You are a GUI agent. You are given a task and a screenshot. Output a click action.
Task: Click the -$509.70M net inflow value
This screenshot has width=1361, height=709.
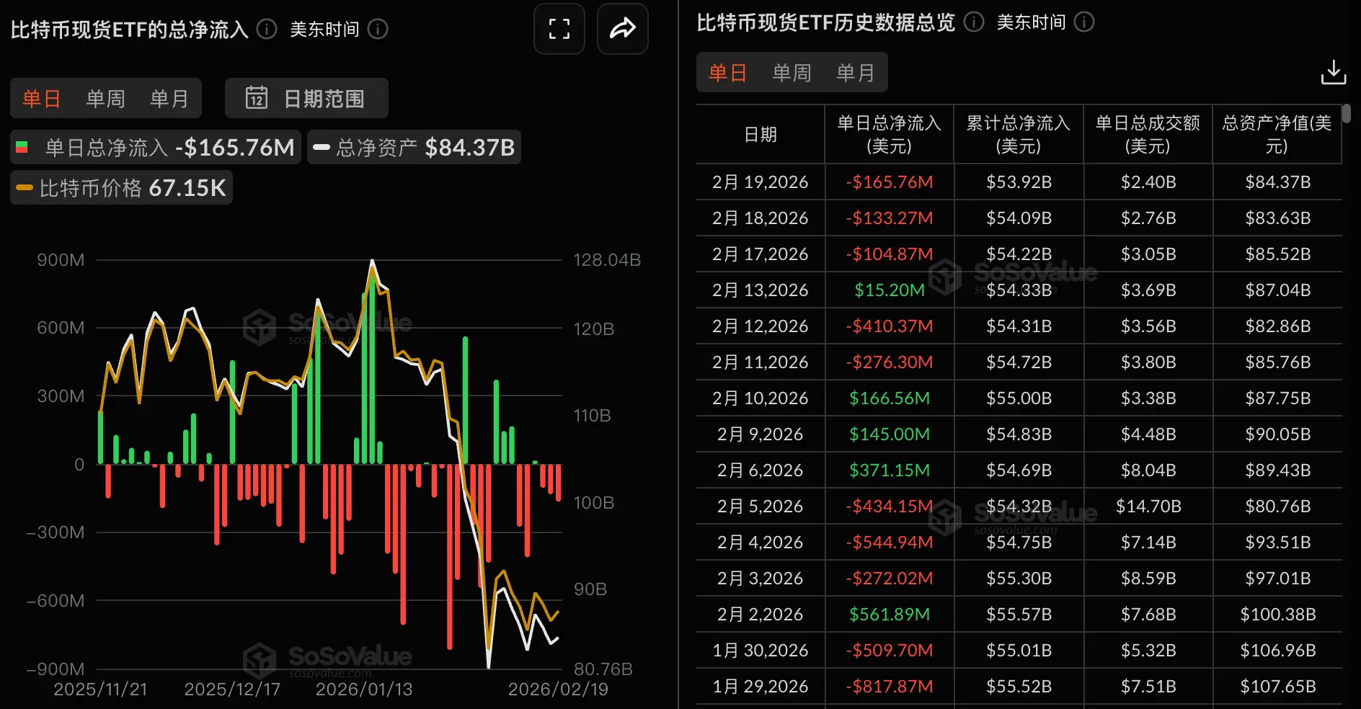(x=890, y=650)
